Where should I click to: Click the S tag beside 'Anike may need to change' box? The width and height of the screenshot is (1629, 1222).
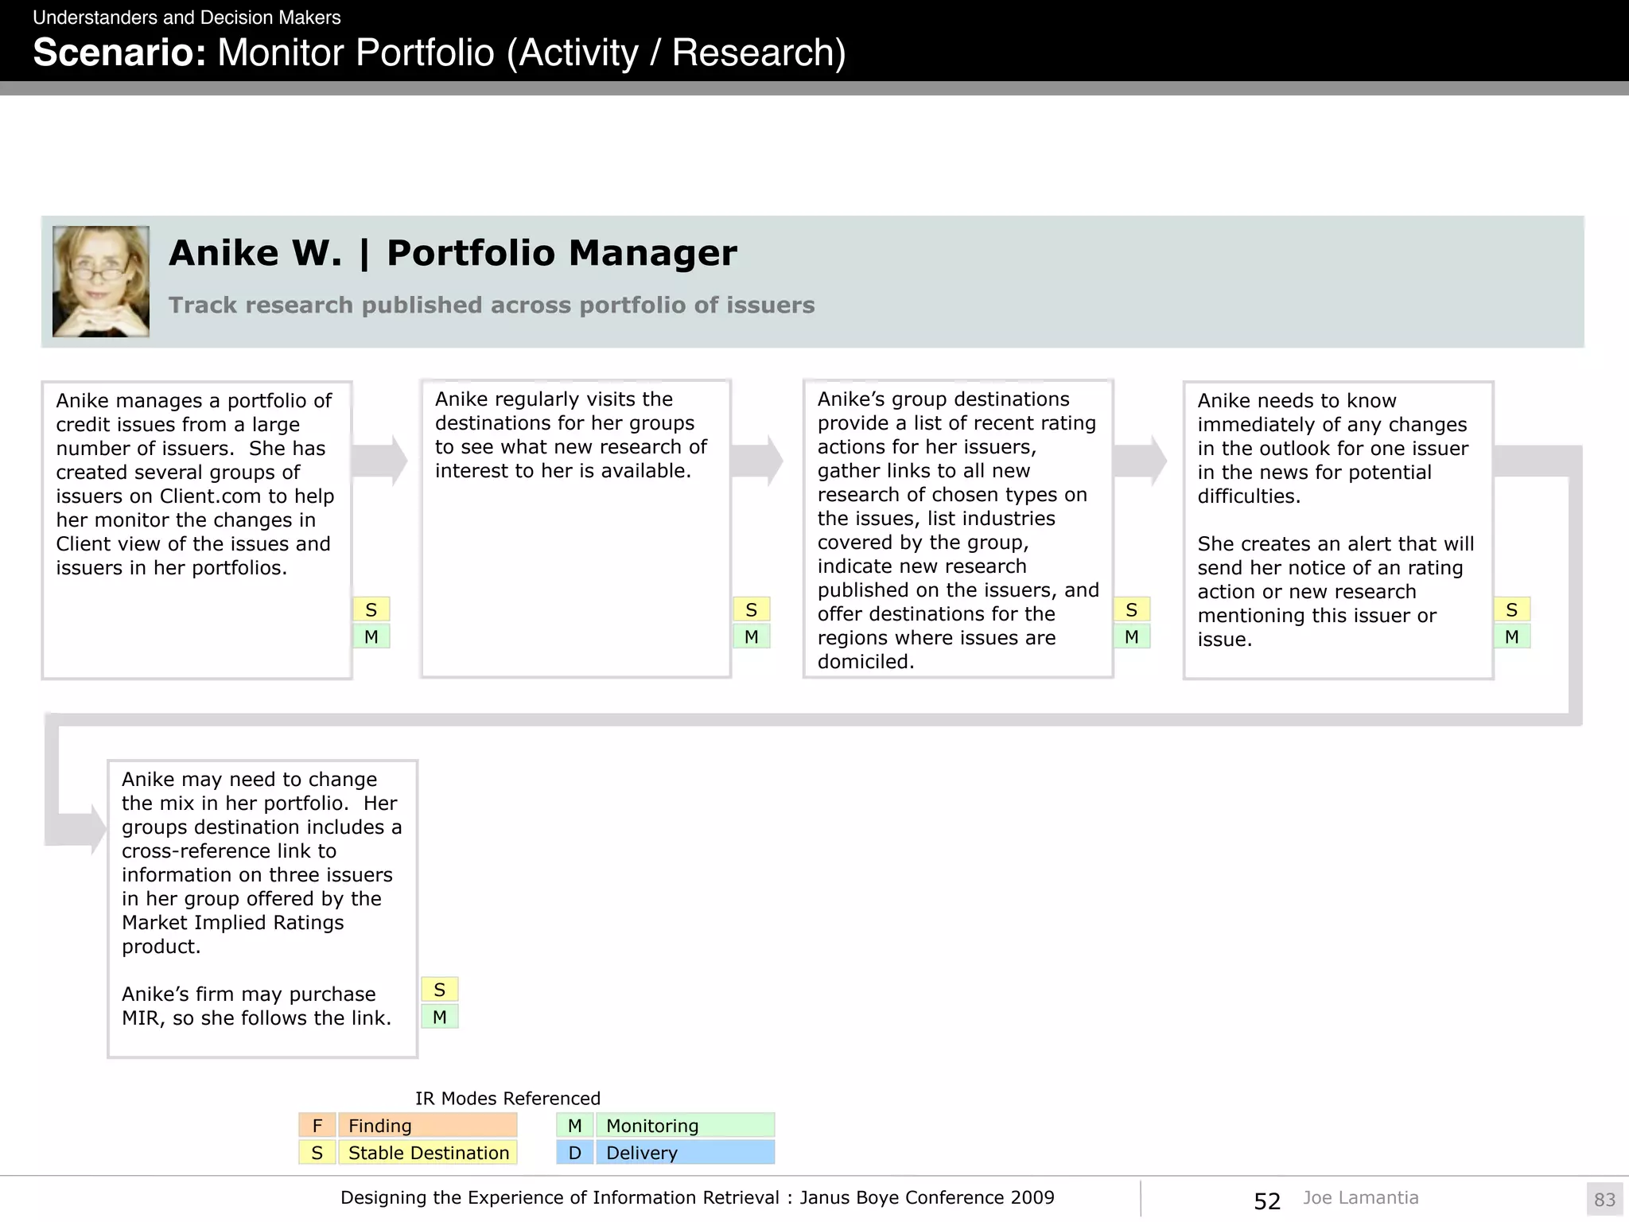pyautogui.click(x=440, y=990)
